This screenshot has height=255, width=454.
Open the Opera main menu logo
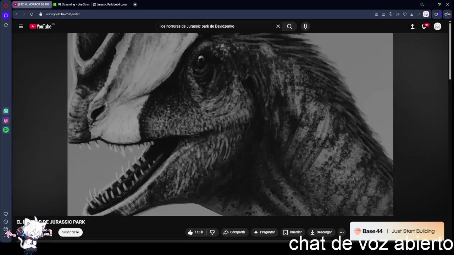click(6, 6)
